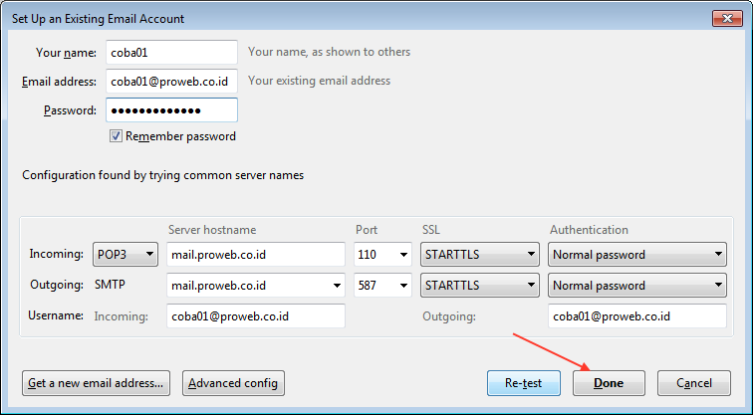Click the Done button
The image size is (753, 415).
pos(609,383)
